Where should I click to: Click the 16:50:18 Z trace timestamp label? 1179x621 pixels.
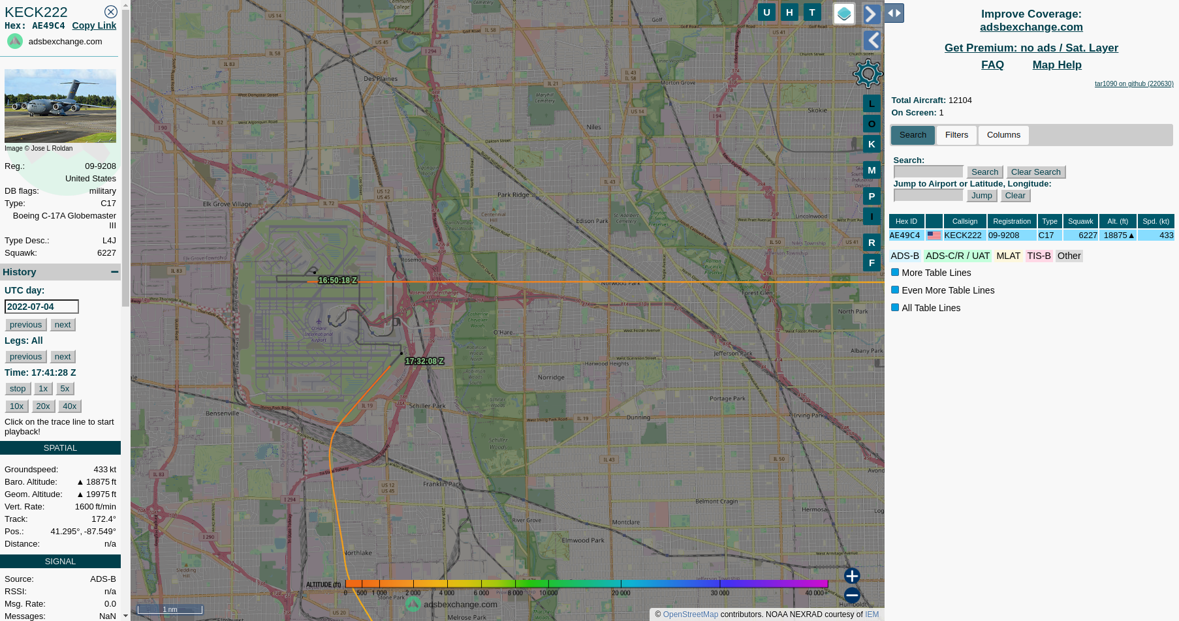tap(338, 280)
